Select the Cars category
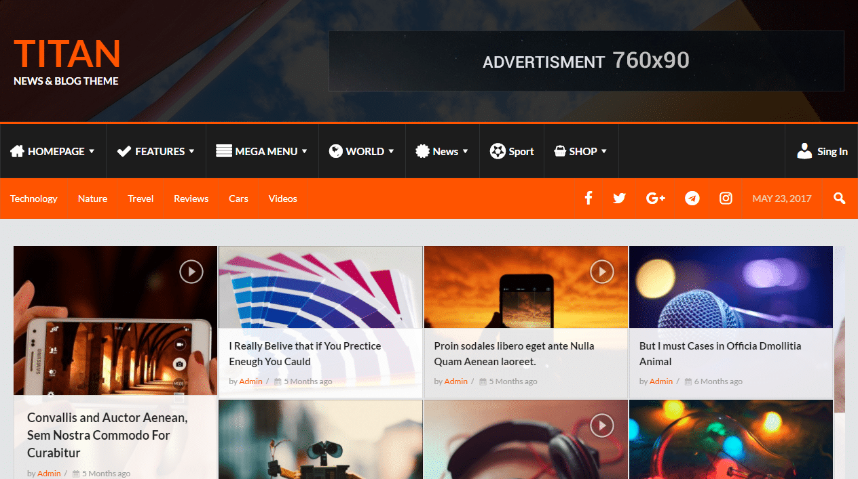Image resolution: width=858 pixels, height=479 pixels. [238, 199]
